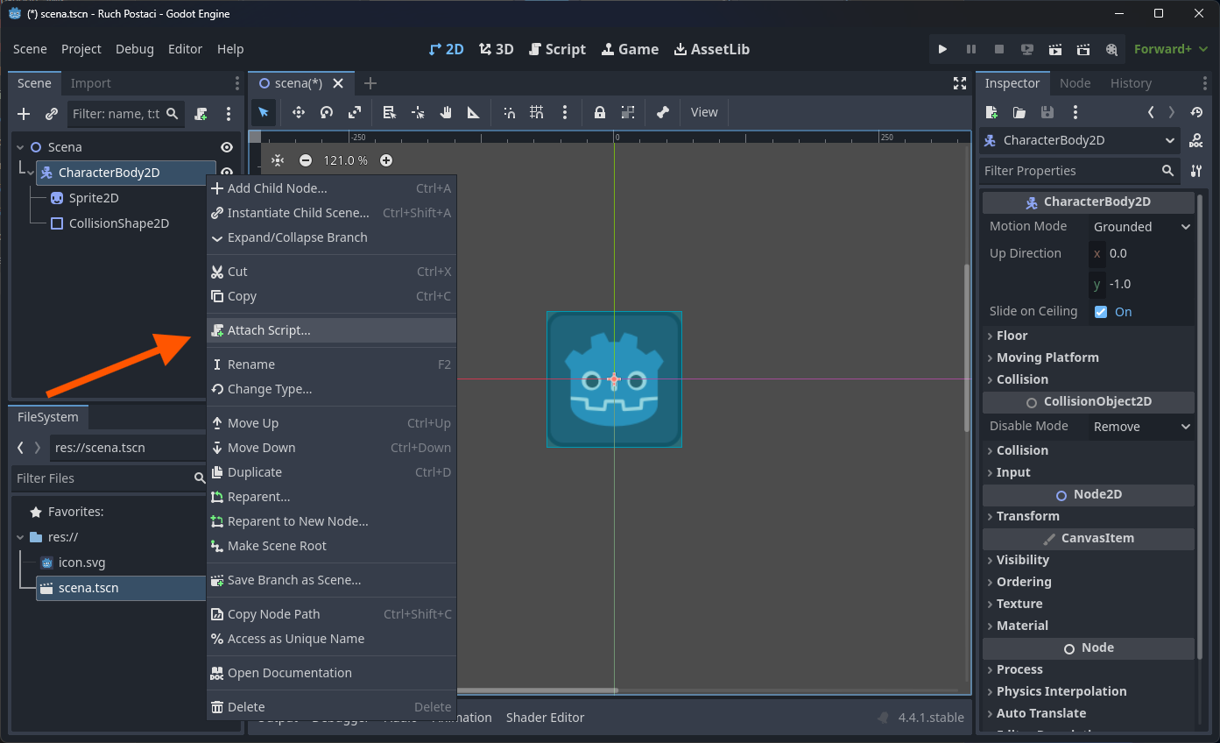1220x743 pixels.
Task: Switch to the Node tab beside Inspector
Action: [1075, 83]
